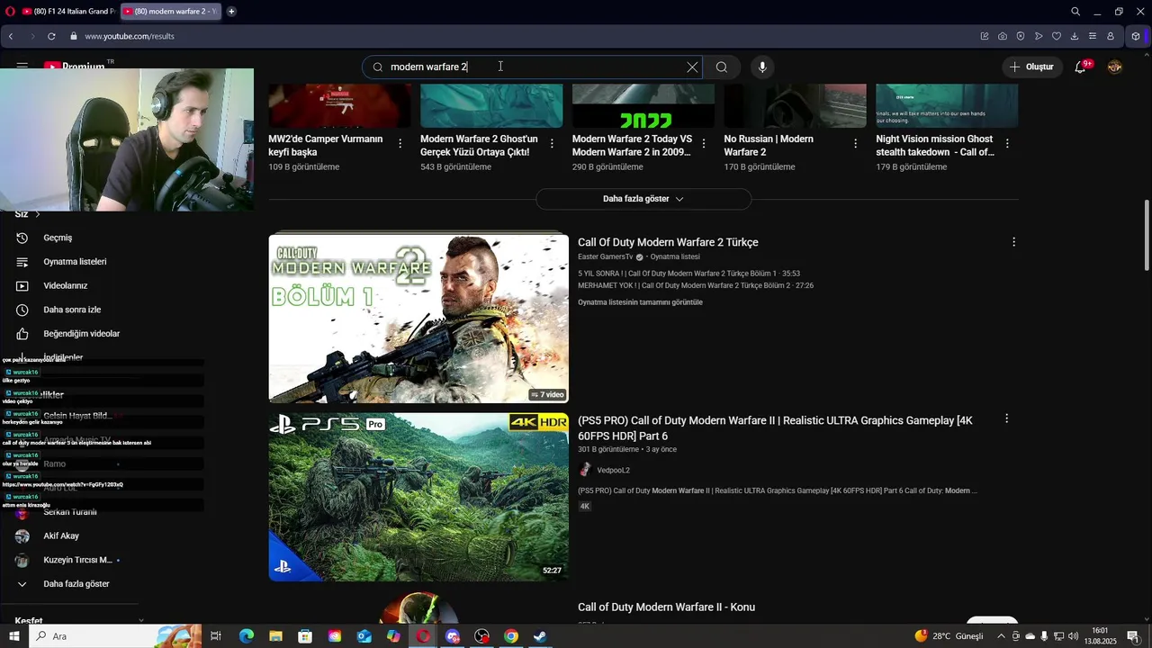Reload the page in the browser
The image size is (1152, 648).
tap(51, 36)
